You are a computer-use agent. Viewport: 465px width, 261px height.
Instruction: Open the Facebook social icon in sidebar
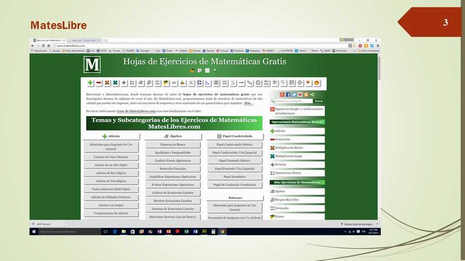coord(288,95)
